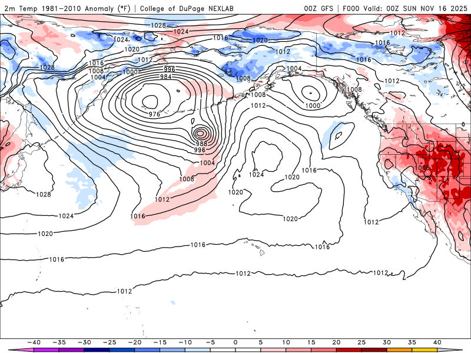471x353 pixels.
Task: Click the -35 color scale label
Action: [59, 342]
